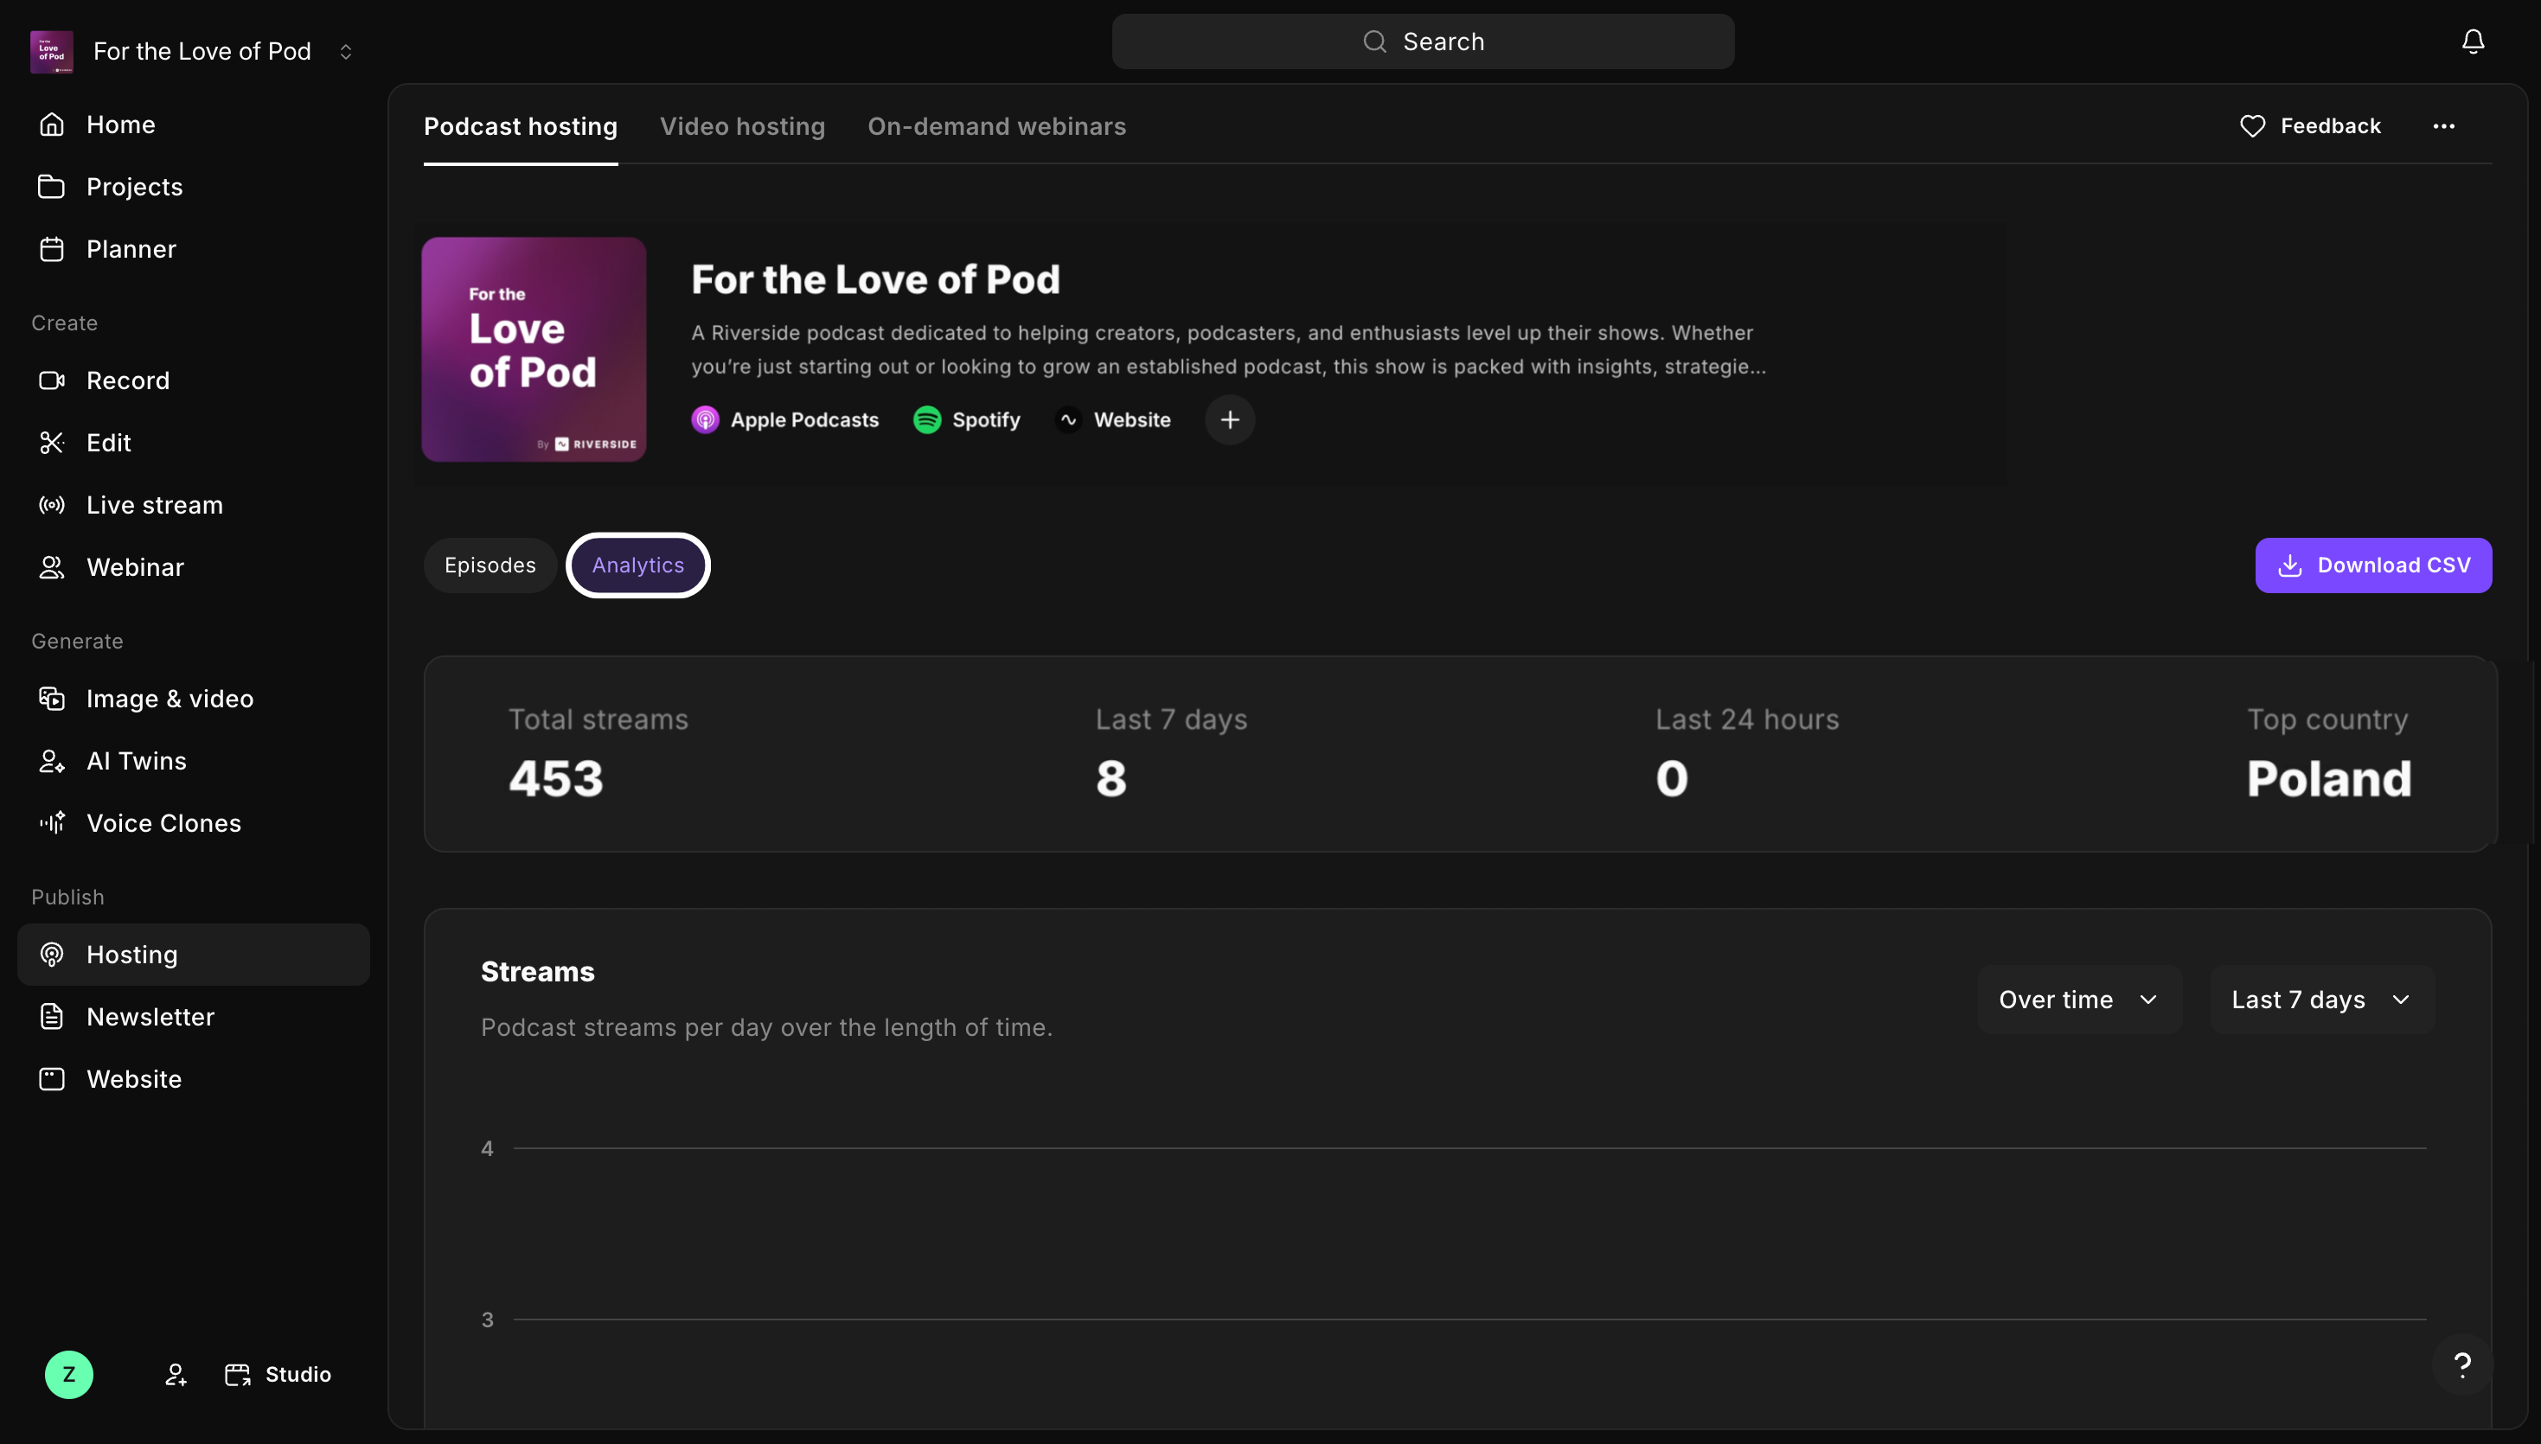Switch to On-demand webinars tab
This screenshot has width=2541, height=1444.
pos(996,127)
